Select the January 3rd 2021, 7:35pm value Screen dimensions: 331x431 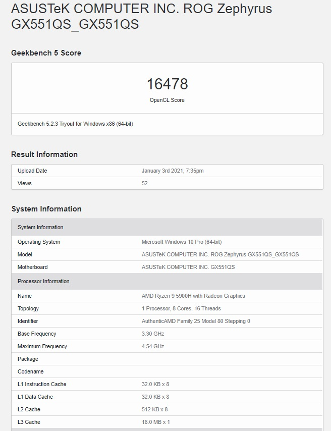coord(173,171)
